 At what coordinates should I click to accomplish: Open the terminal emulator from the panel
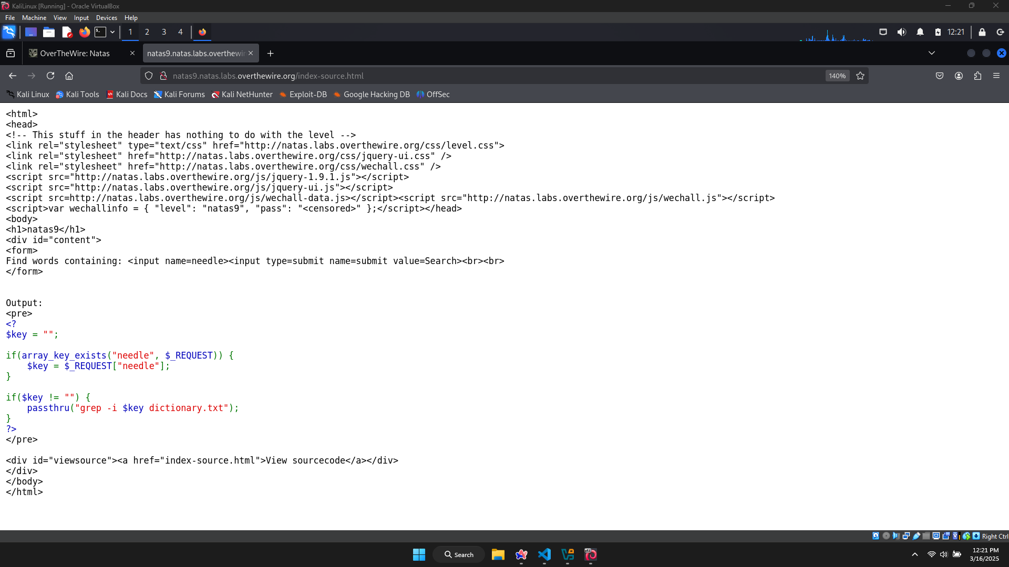(x=100, y=32)
